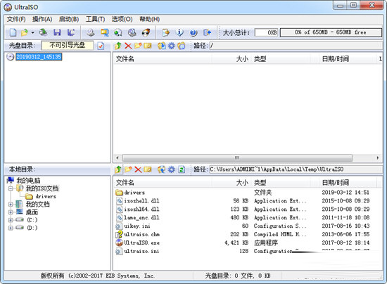Sort disc file list by 文件名 column
The height and width of the screenshot is (284, 387).
pos(163,59)
